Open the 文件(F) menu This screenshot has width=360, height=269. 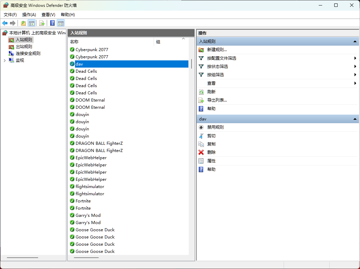tap(10, 15)
